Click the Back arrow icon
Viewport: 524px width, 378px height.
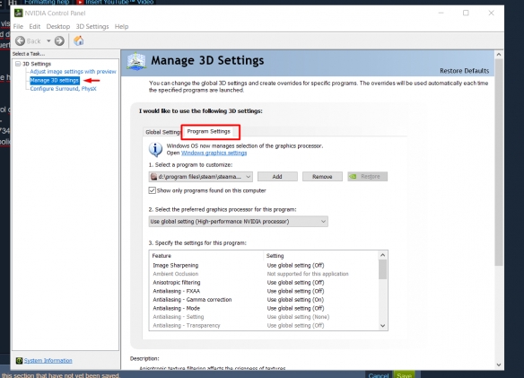[x=20, y=41]
